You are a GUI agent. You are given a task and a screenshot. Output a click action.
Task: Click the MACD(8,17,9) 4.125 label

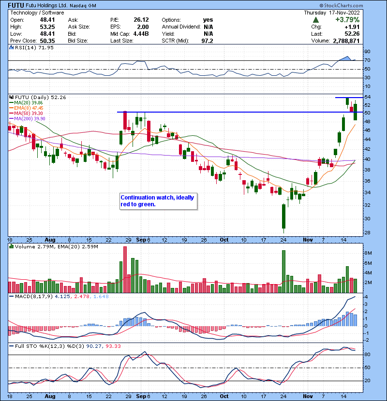[x=42, y=297]
